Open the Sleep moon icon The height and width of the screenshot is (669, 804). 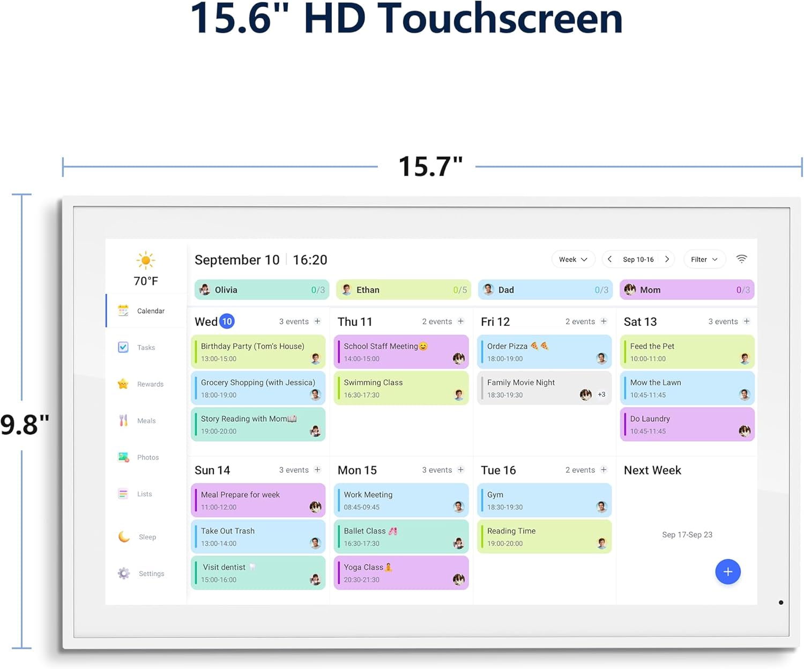tap(124, 537)
